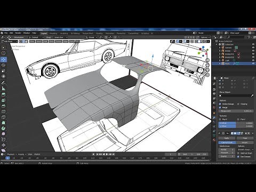256x192 pixels.
Task: Enable the Optimal Display checkbox
Action: pyautogui.click(x=238, y=153)
